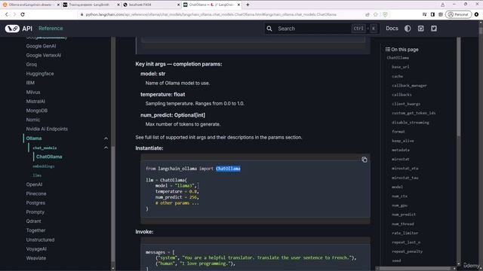Image resolution: width=483 pixels, height=271 pixels.
Task: Open Google VertexAI in sidebar
Action: coord(44,55)
